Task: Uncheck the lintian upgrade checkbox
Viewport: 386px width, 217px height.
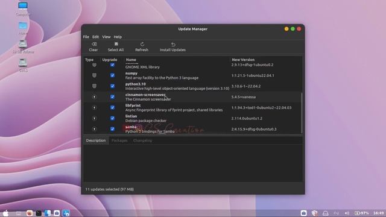Action: point(112,118)
